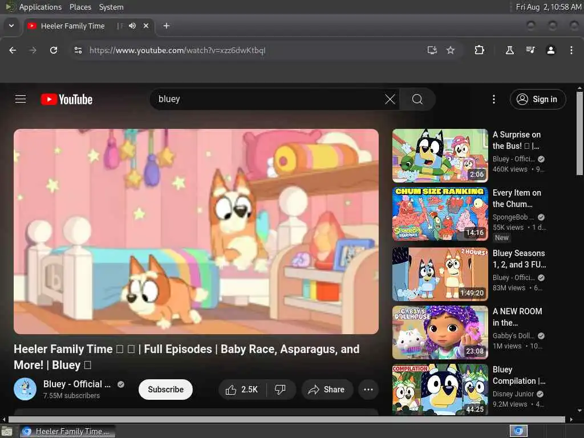
Task: Click workspace switcher in bottom panel
Action: coord(518,431)
